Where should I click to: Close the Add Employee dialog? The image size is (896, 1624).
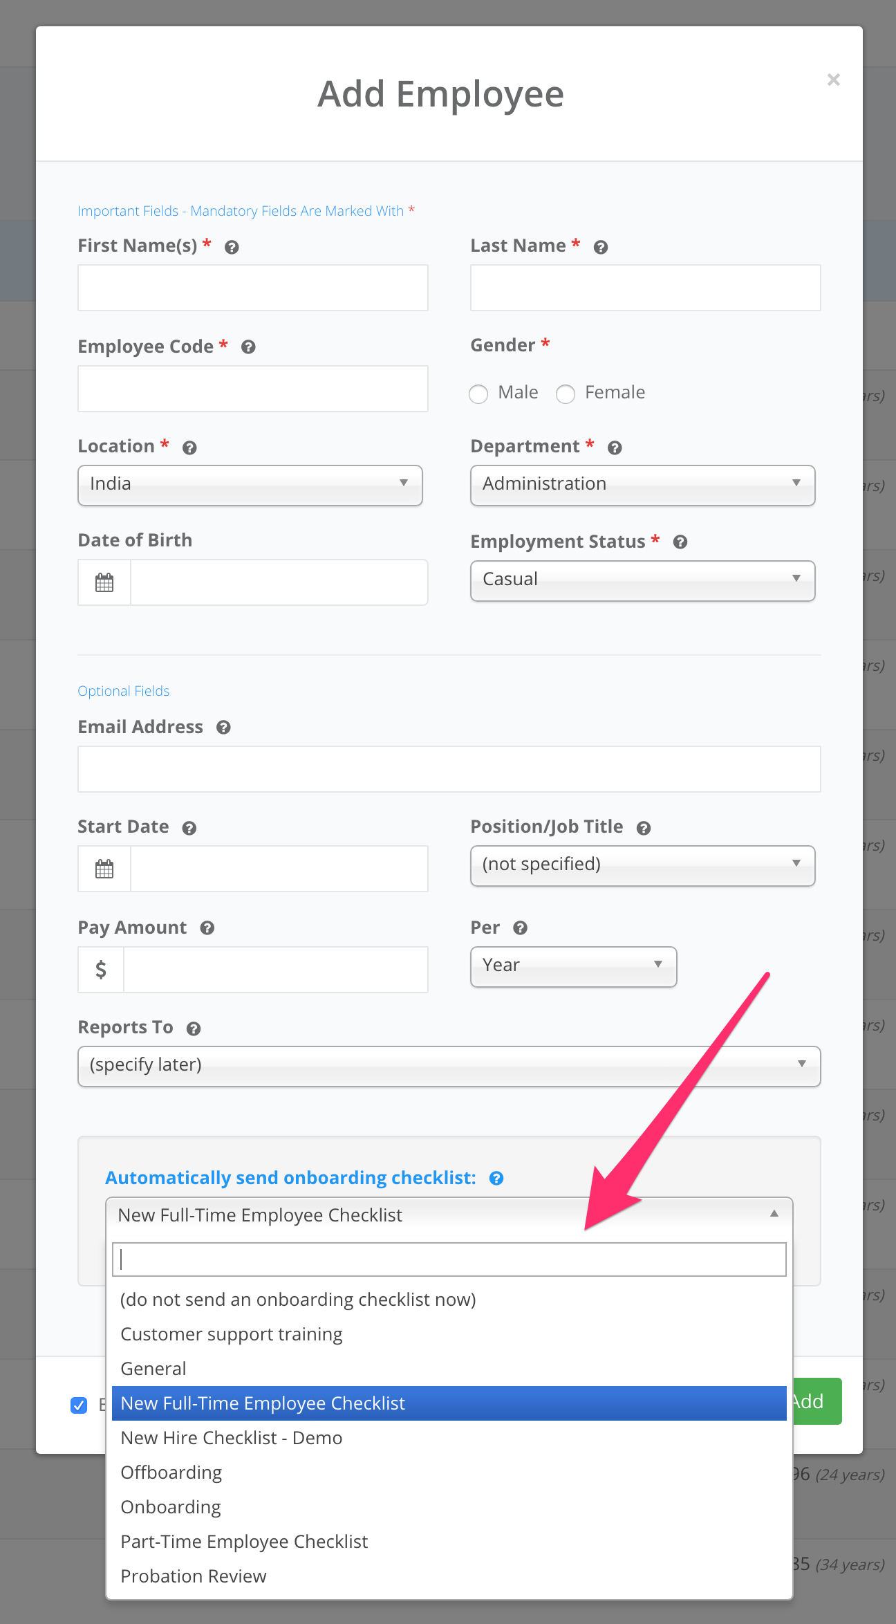[834, 80]
